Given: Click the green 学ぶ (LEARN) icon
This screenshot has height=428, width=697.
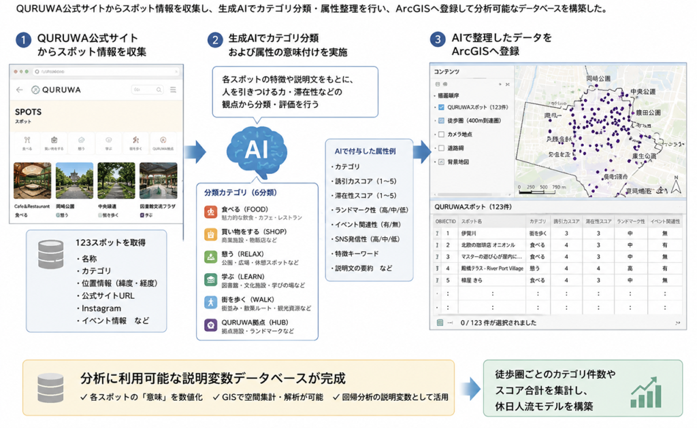Looking at the screenshot, I should pos(211,279).
